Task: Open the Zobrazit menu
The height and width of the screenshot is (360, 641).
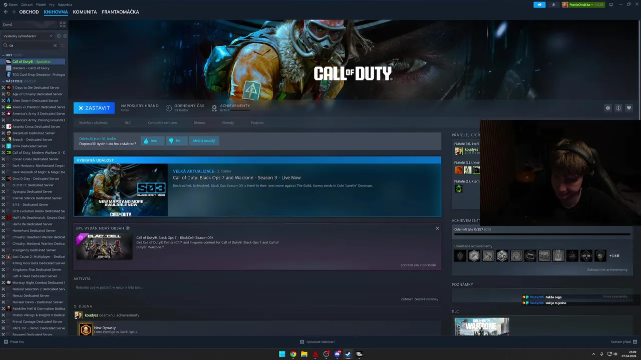Action: click(27, 4)
